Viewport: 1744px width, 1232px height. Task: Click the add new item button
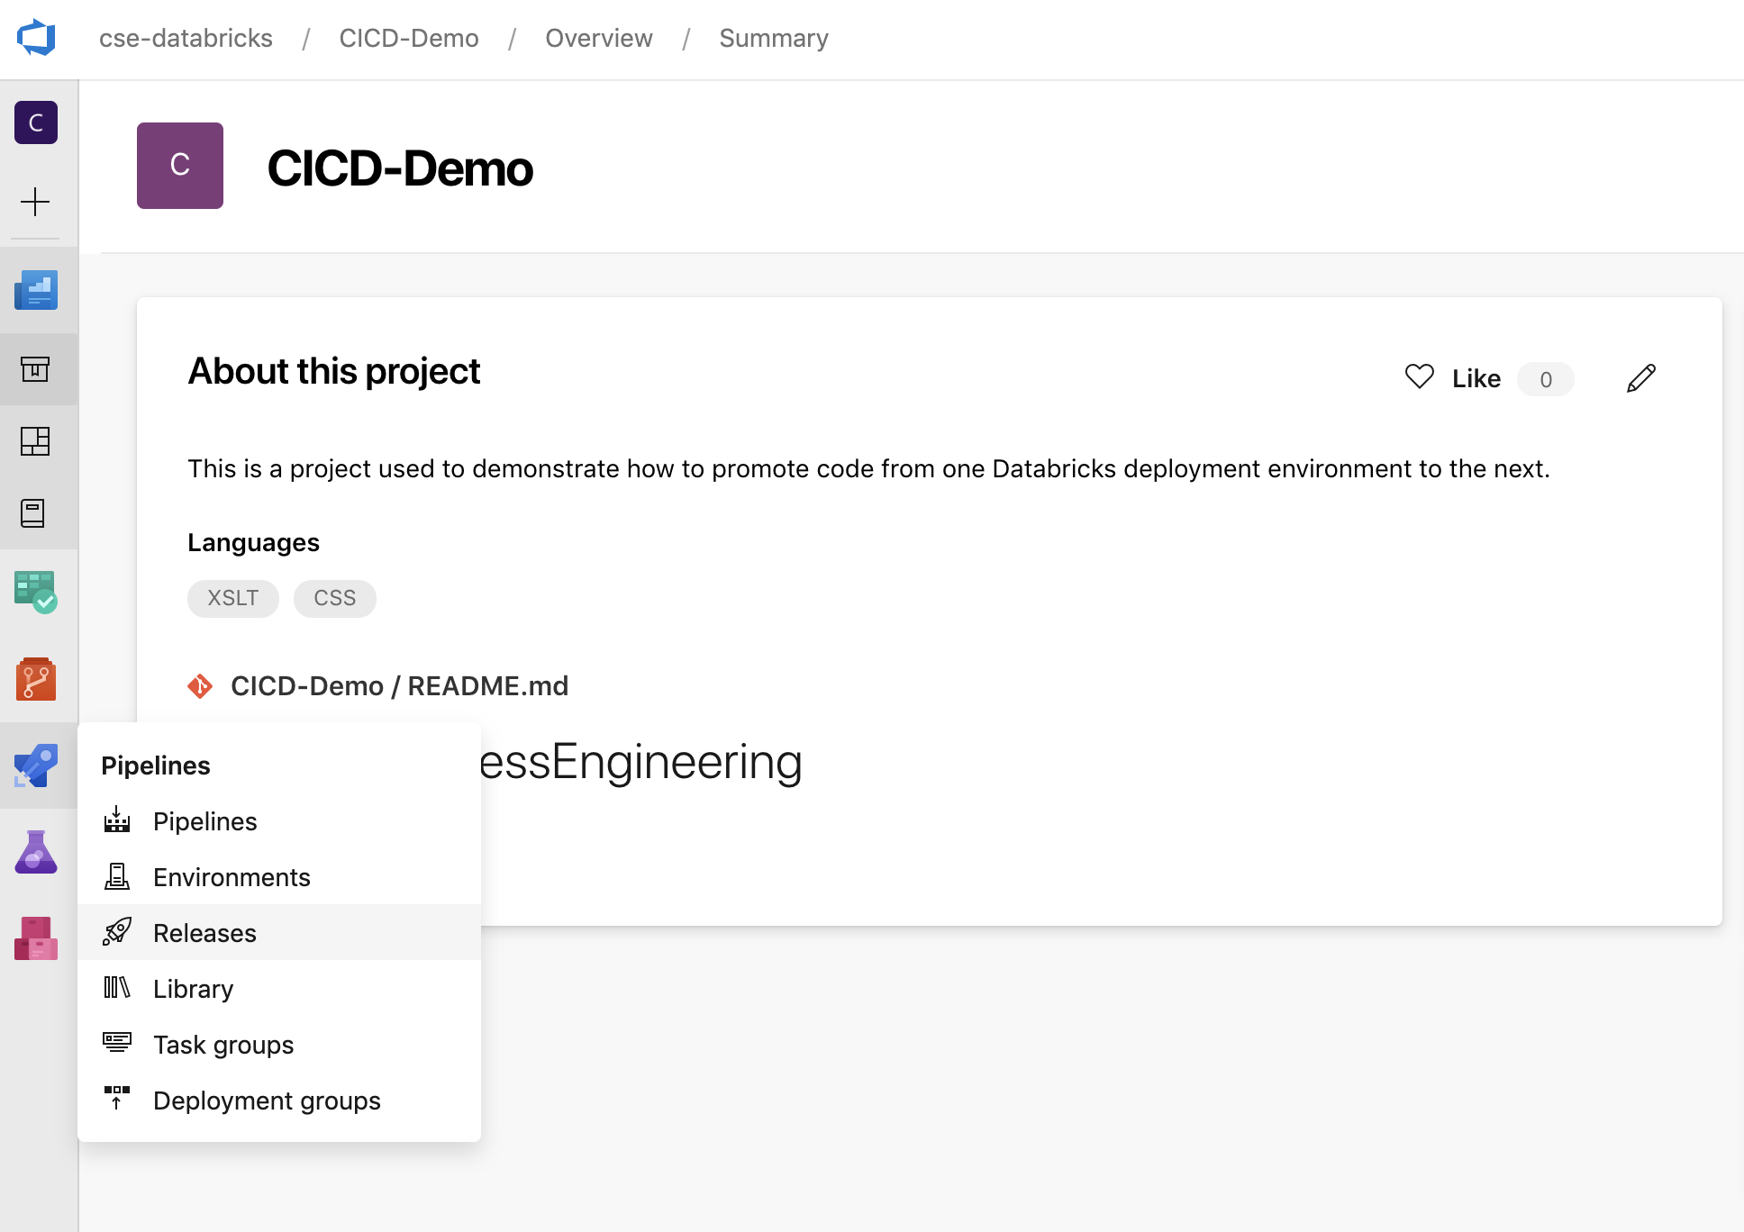[x=36, y=203]
